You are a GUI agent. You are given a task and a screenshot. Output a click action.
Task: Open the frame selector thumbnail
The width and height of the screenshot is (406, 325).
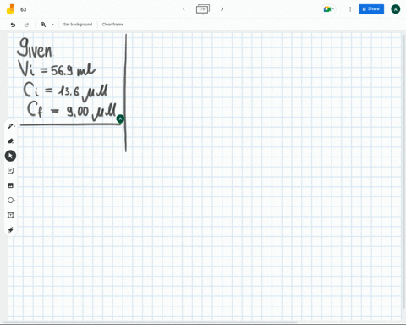coord(203,9)
